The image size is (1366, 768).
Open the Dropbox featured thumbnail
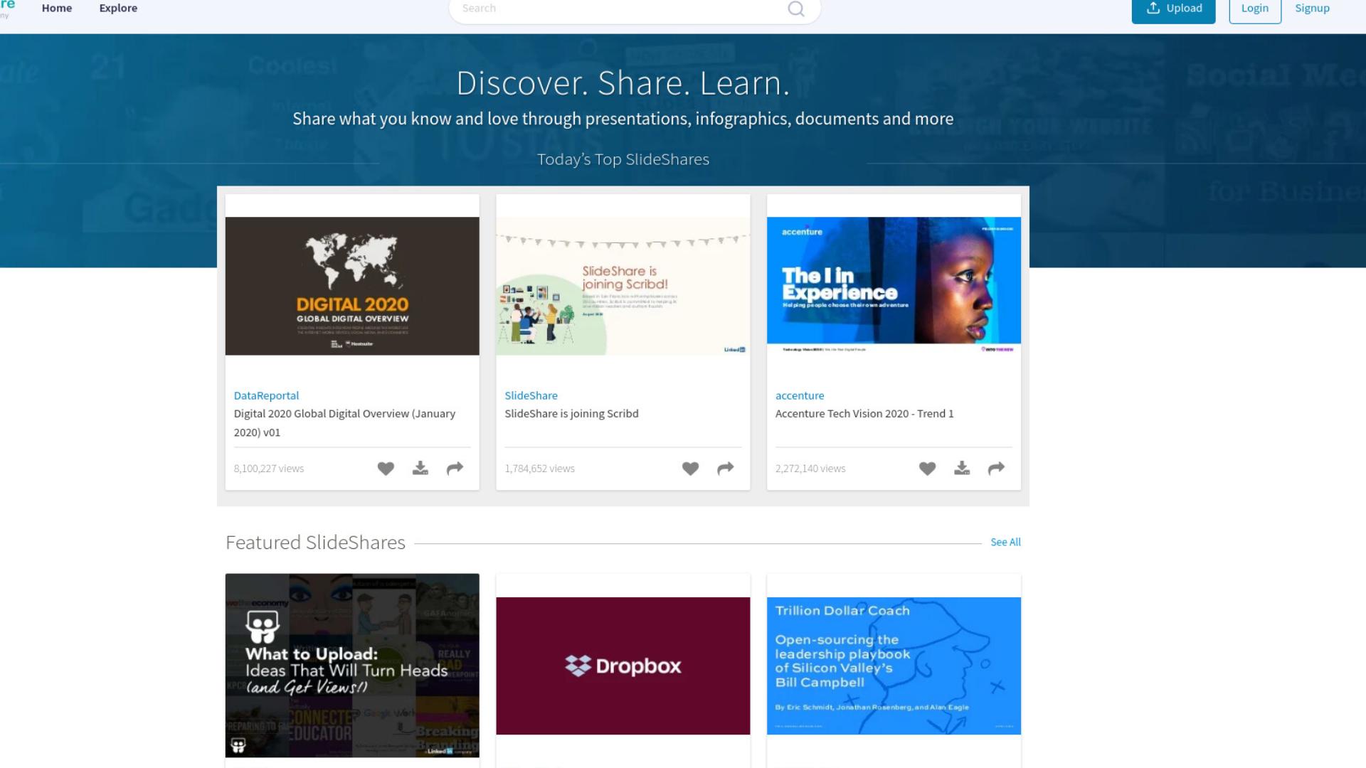pyautogui.click(x=623, y=666)
